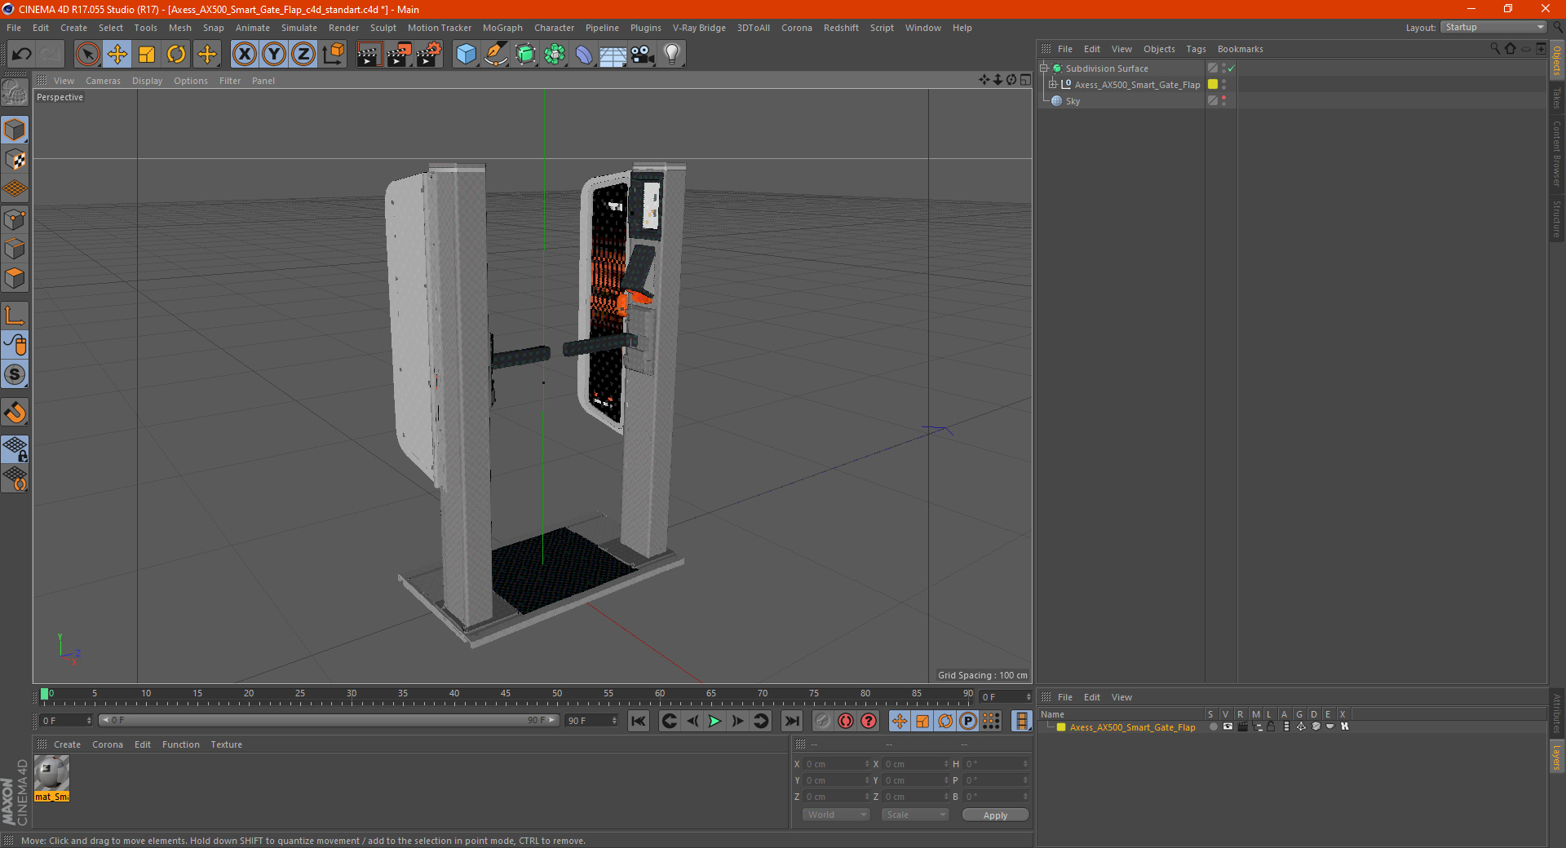This screenshot has width=1566, height=848.
Task: Toggle the coordinate system icon
Action: click(x=333, y=55)
